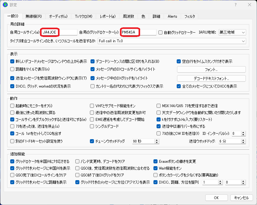Enable 73を送った後、送信を停止(s)
The height and width of the screenshot is (205, 257).
[12, 126]
